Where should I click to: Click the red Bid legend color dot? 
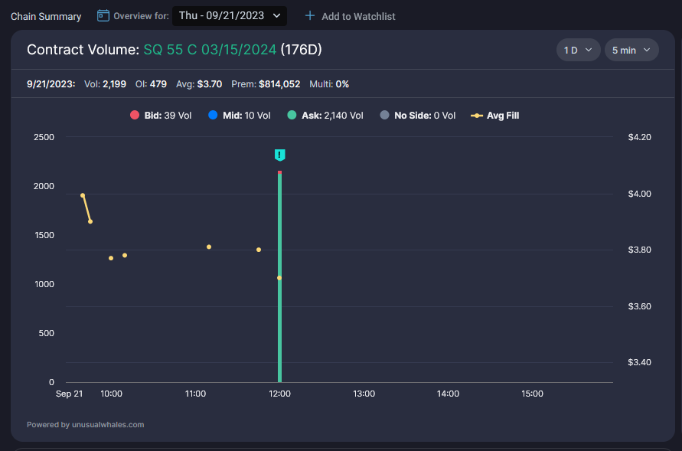[x=135, y=115]
